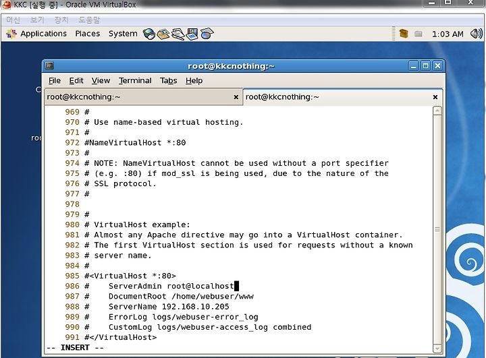Click the terminal window menu icon
The height and width of the screenshot is (358, 486).
(x=49, y=65)
